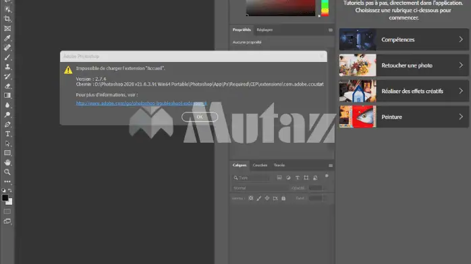Switch to the Tracés tab

click(x=279, y=165)
